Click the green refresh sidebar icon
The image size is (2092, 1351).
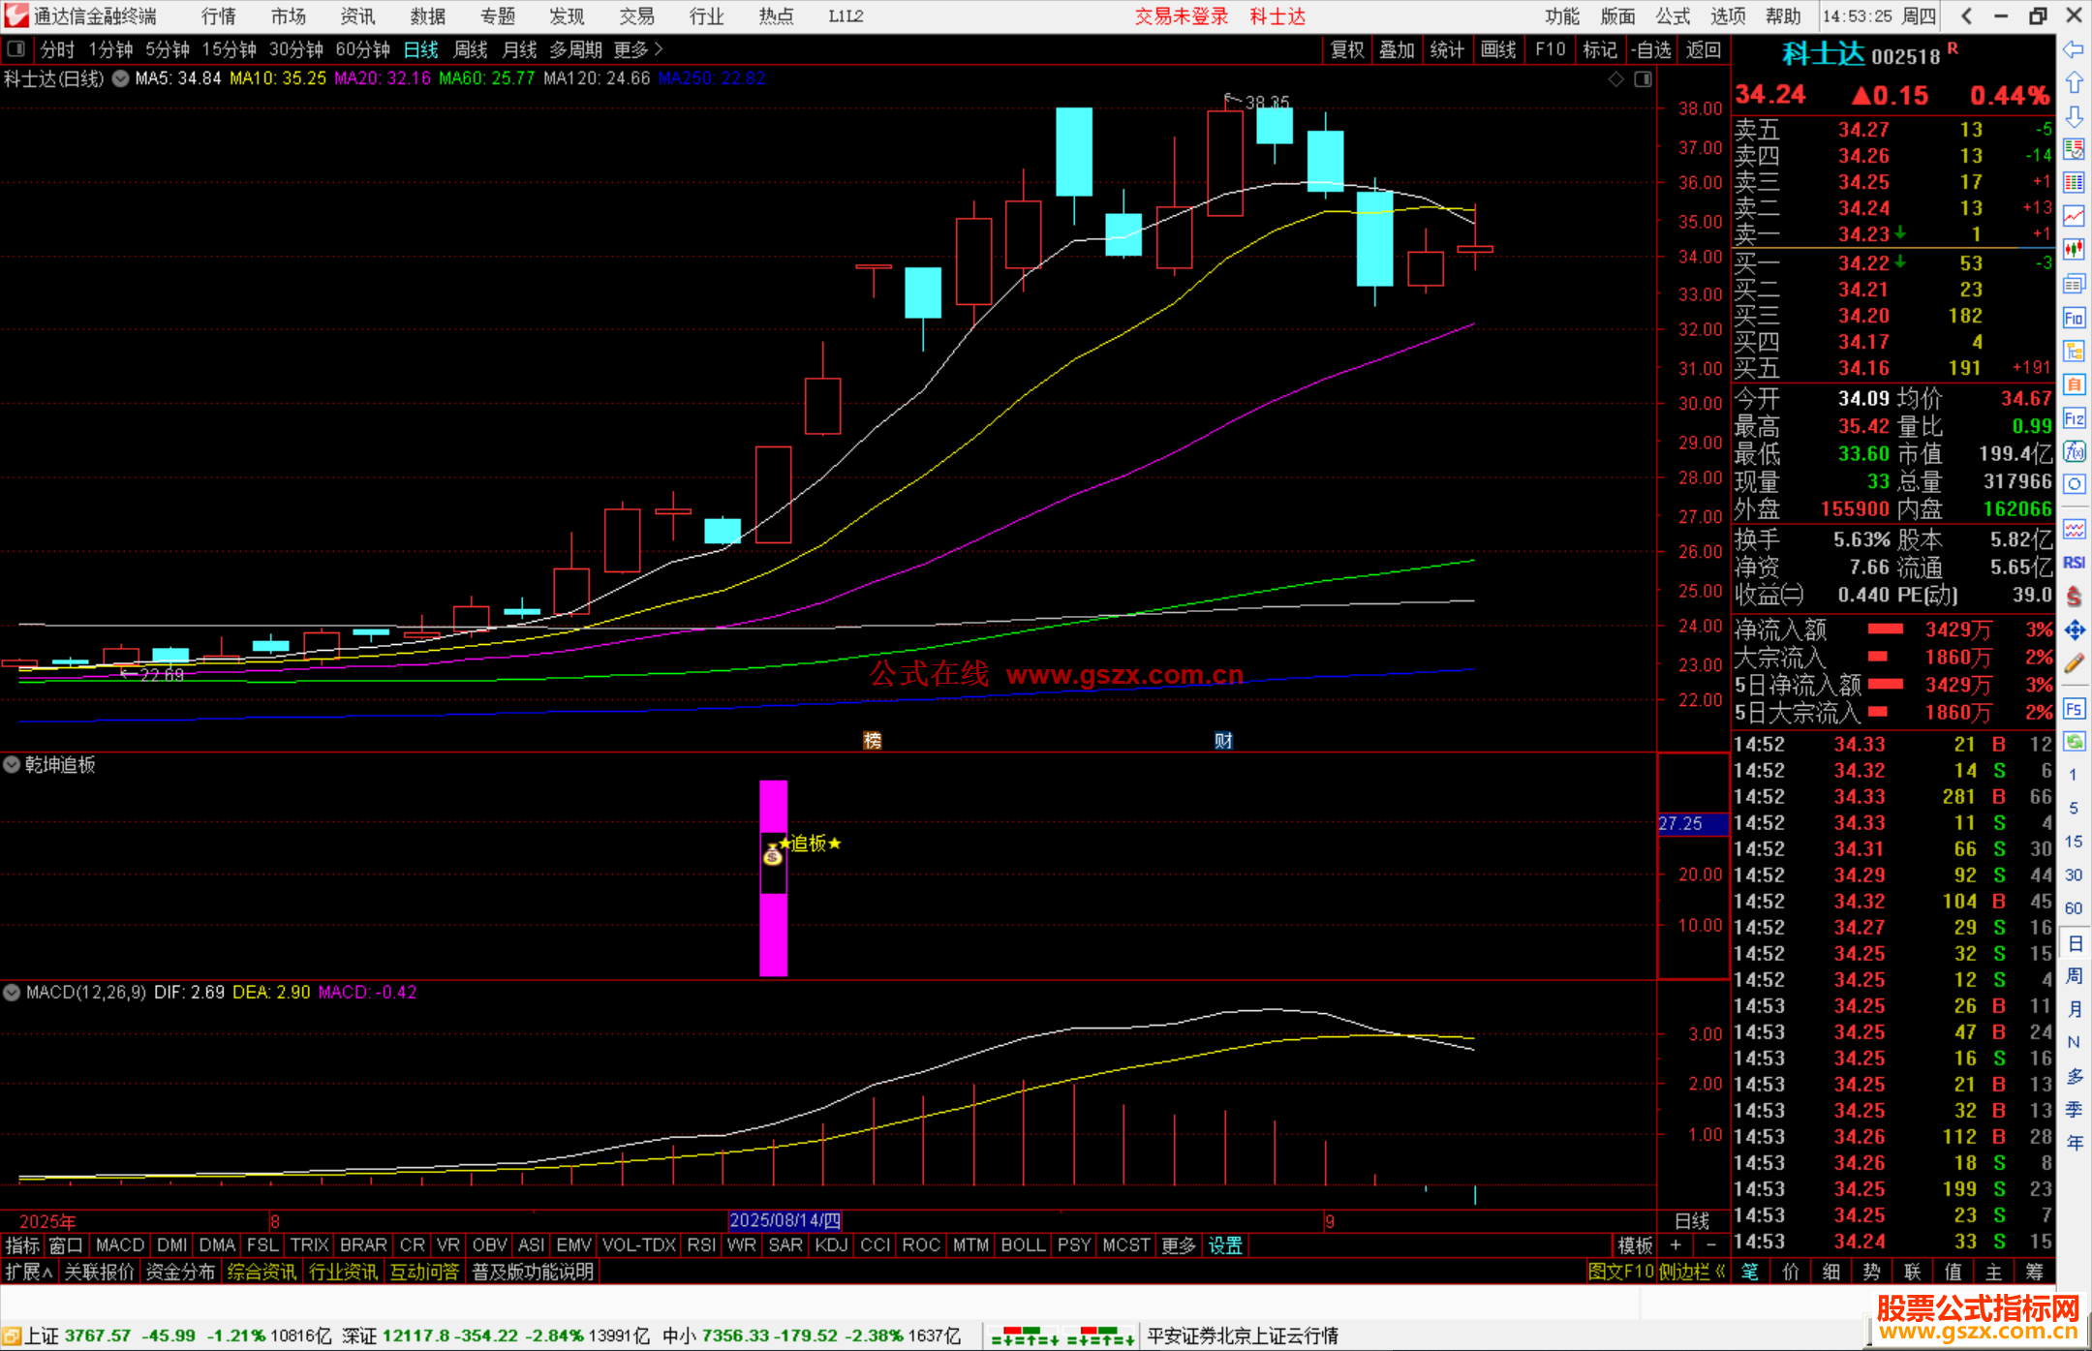[2074, 742]
